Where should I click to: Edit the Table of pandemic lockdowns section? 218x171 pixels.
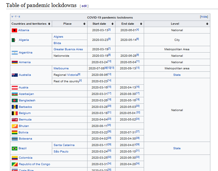[84, 6]
